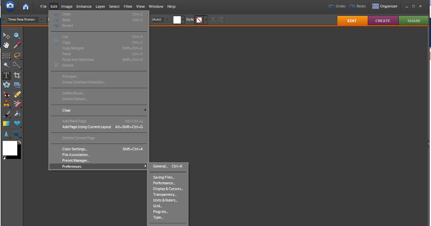Select the Eraser tool
The image size is (431, 226).
point(17,104)
